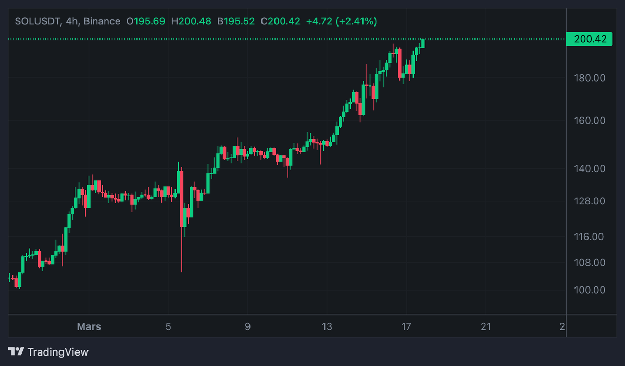Click the Mars date label on time axis
The height and width of the screenshot is (366, 625).
(89, 327)
